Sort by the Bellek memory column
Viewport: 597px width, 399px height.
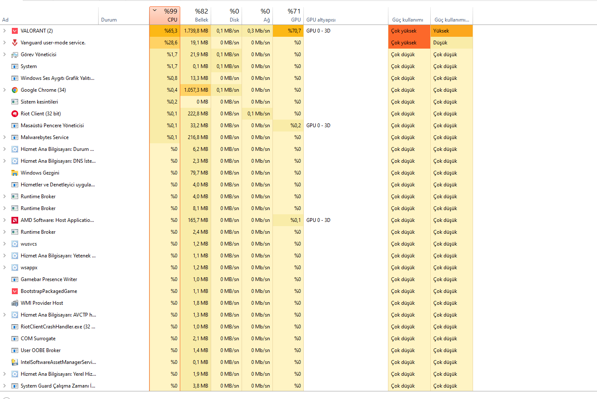tap(196, 16)
